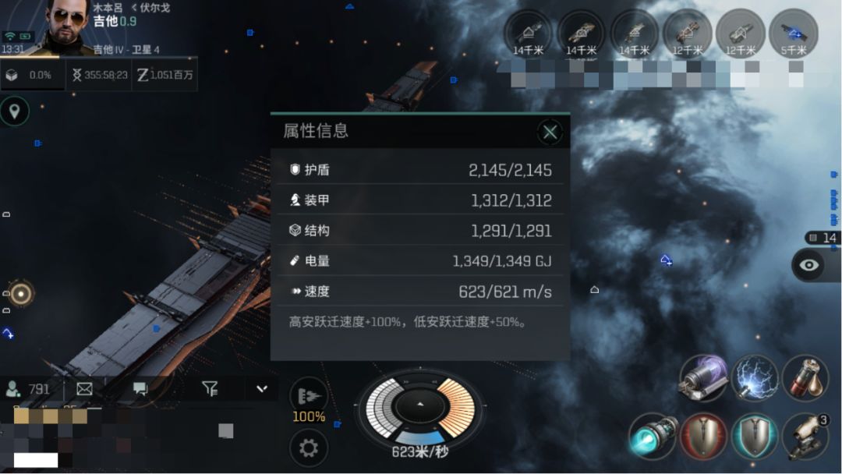The width and height of the screenshot is (842, 474).
Task: Select the first 14千米 target
Action: [529, 34]
